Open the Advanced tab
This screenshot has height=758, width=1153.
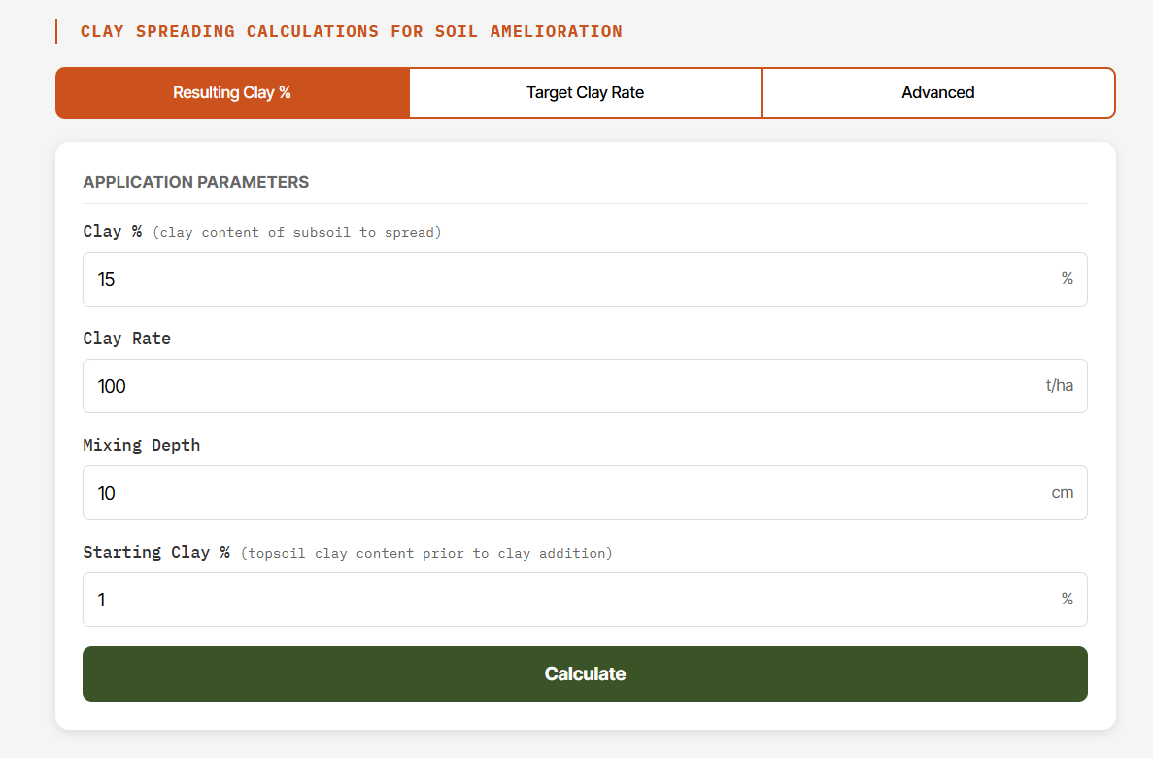click(x=937, y=91)
